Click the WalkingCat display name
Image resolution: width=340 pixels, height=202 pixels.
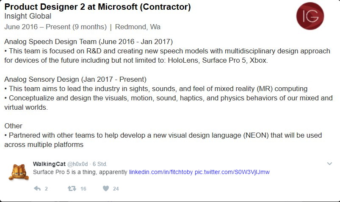coord(49,164)
